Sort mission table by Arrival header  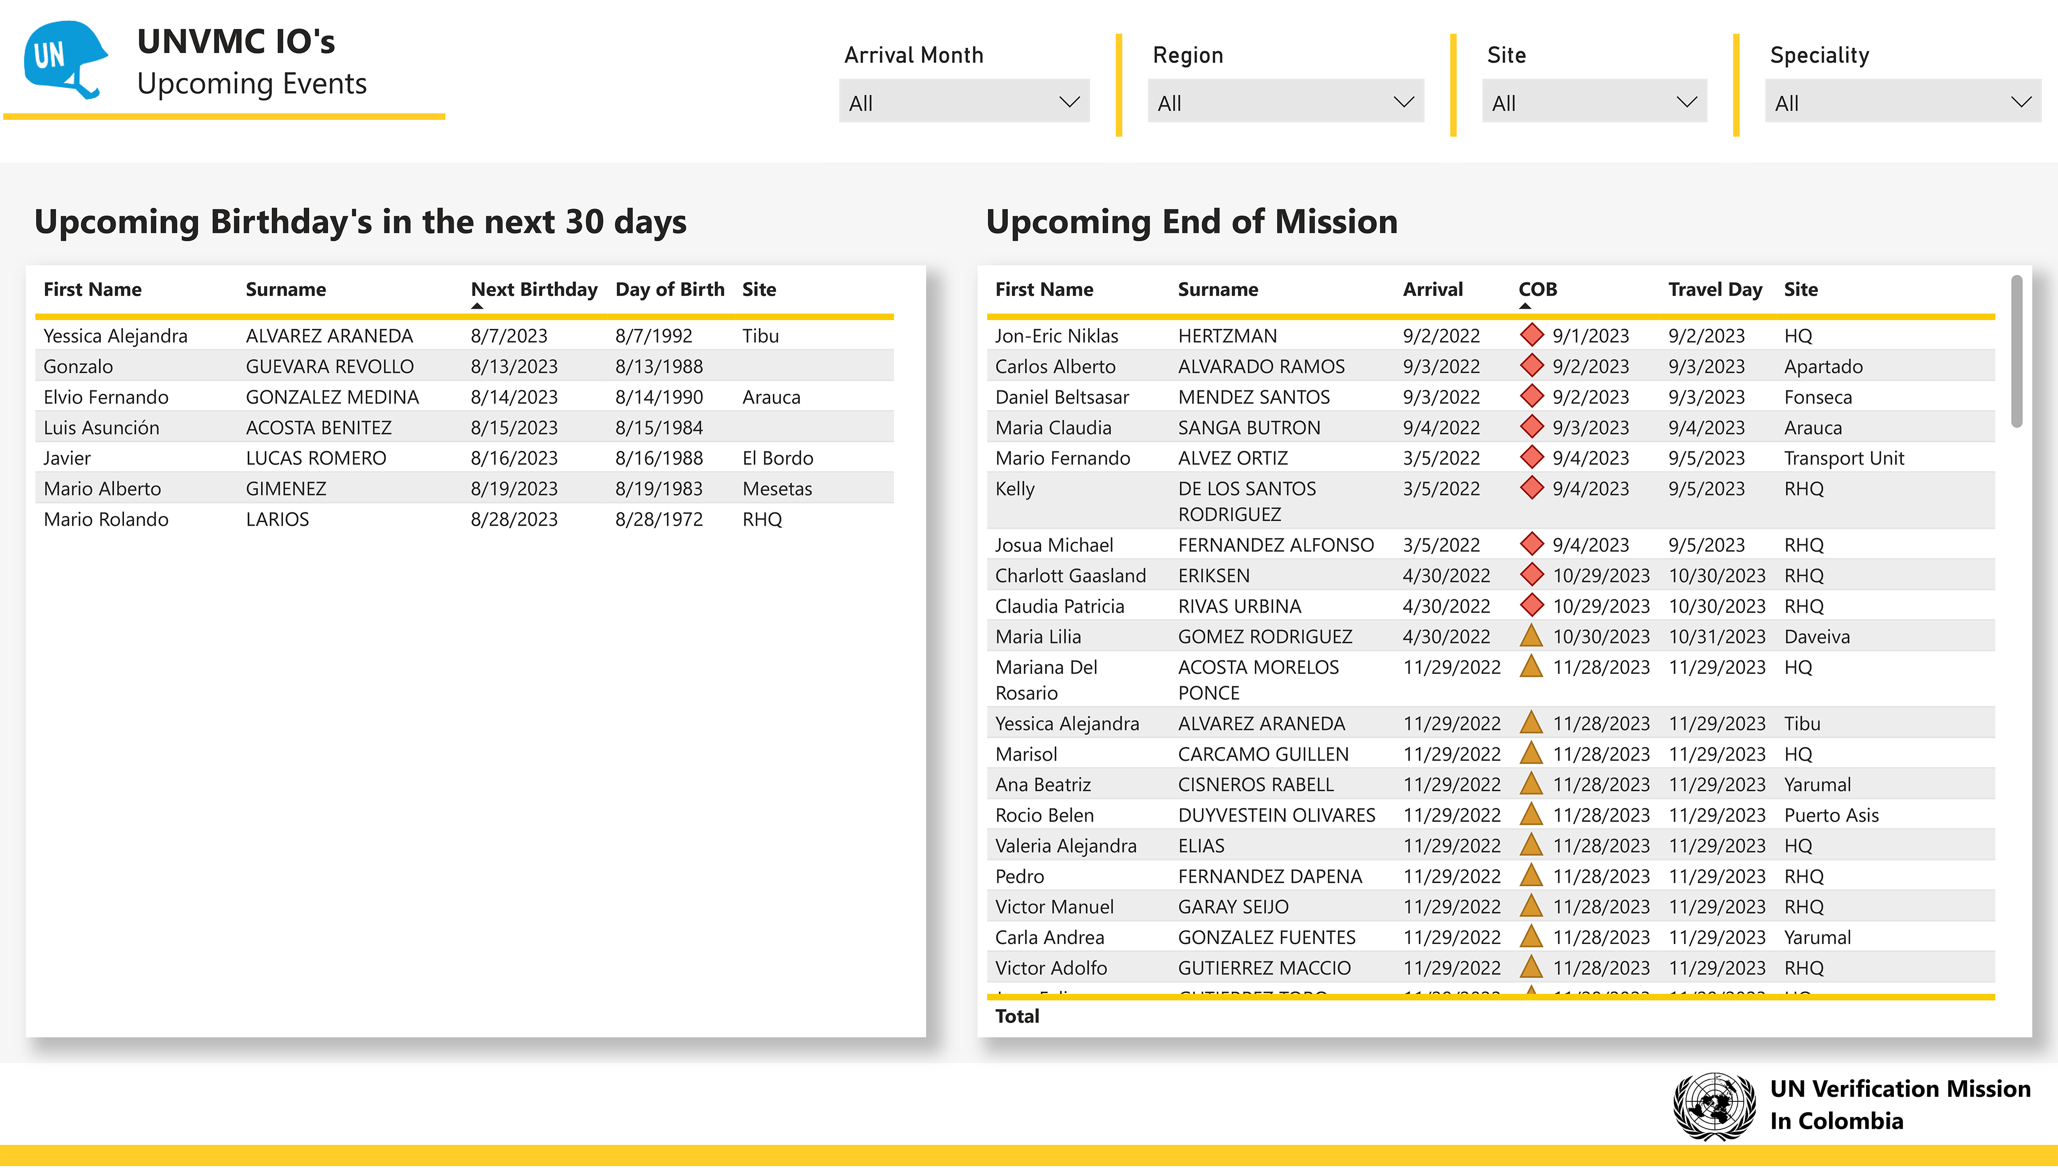point(1432,290)
